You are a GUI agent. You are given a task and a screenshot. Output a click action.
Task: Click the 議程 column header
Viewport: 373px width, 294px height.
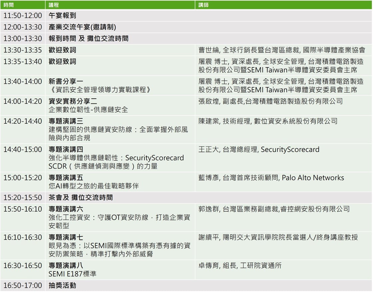(120, 5)
